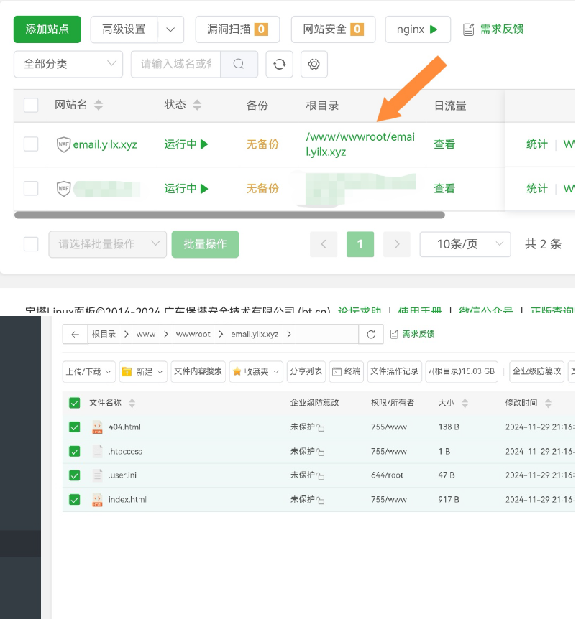Open the /www/wwwroot/email.yilx.xyz root directory link
Screen dimensions: 581x619
(360, 144)
